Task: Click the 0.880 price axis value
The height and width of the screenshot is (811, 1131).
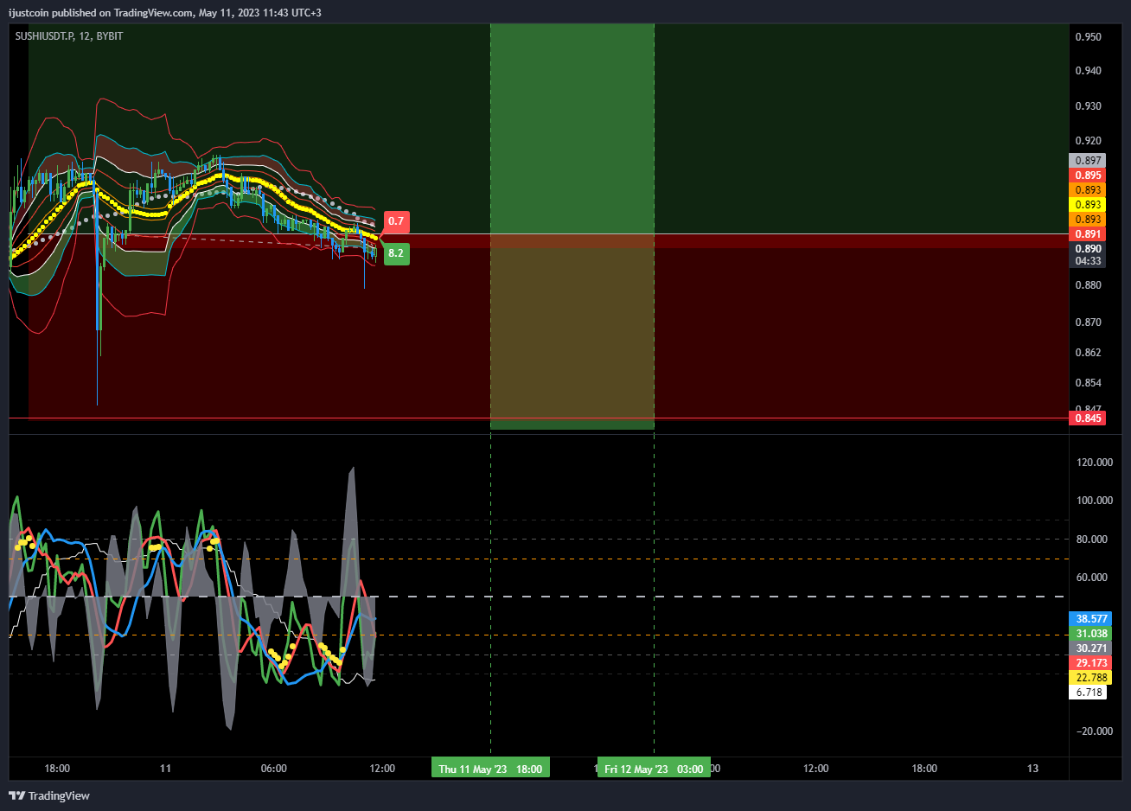Action: click(1088, 285)
